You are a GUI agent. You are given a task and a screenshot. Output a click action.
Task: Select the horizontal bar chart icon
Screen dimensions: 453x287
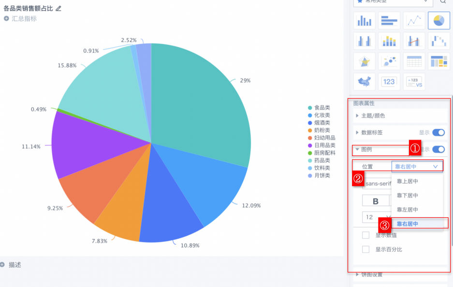pyautogui.click(x=389, y=21)
